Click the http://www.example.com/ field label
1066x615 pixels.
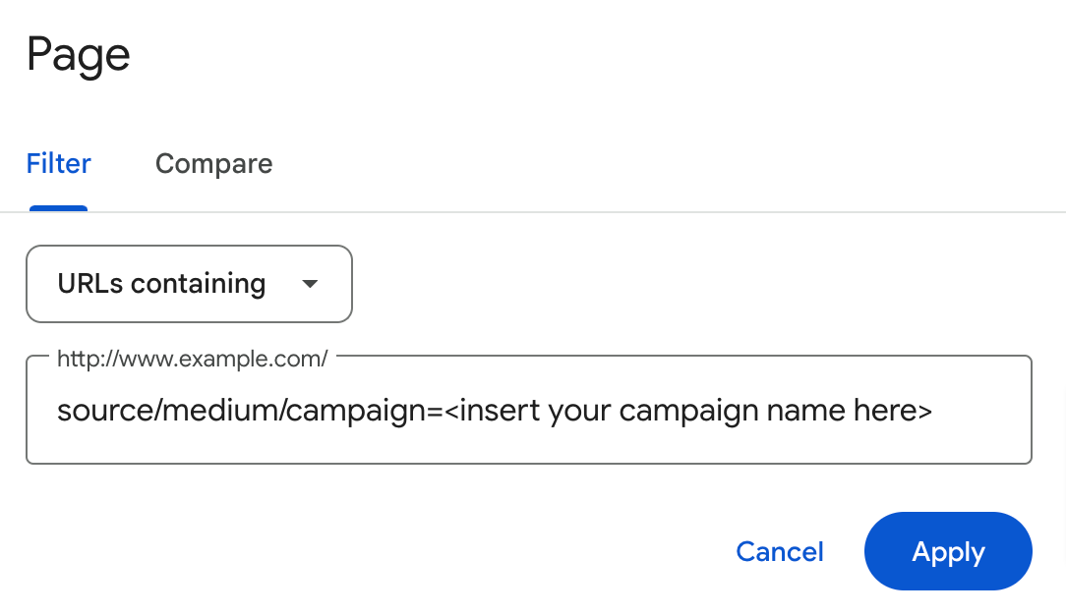(x=192, y=359)
